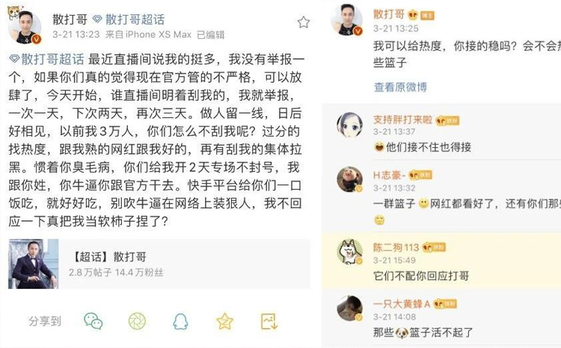Open 散打哥 avatar in the comment section
561x348 pixels.
click(x=346, y=19)
